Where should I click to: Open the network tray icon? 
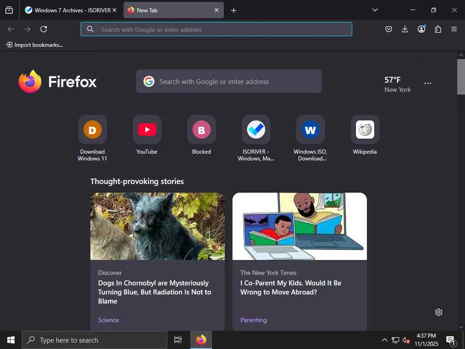396,340
